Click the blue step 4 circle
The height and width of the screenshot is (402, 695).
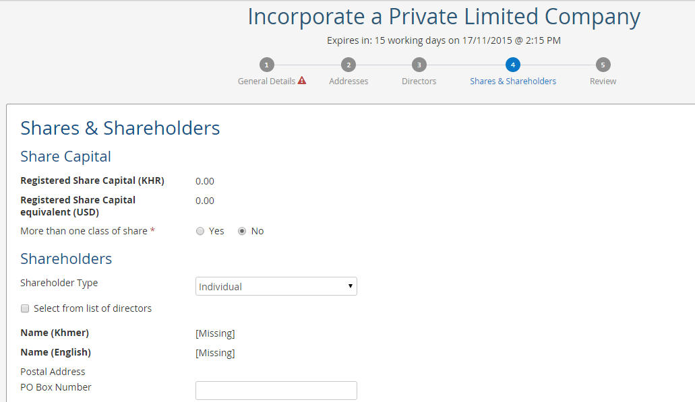coord(513,65)
